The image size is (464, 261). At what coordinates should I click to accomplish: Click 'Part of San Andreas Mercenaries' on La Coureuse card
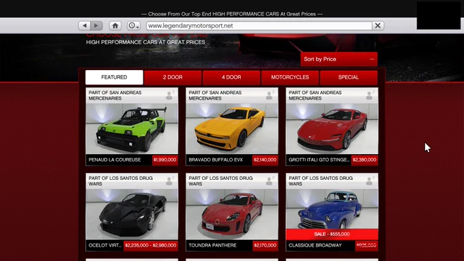point(115,95)
